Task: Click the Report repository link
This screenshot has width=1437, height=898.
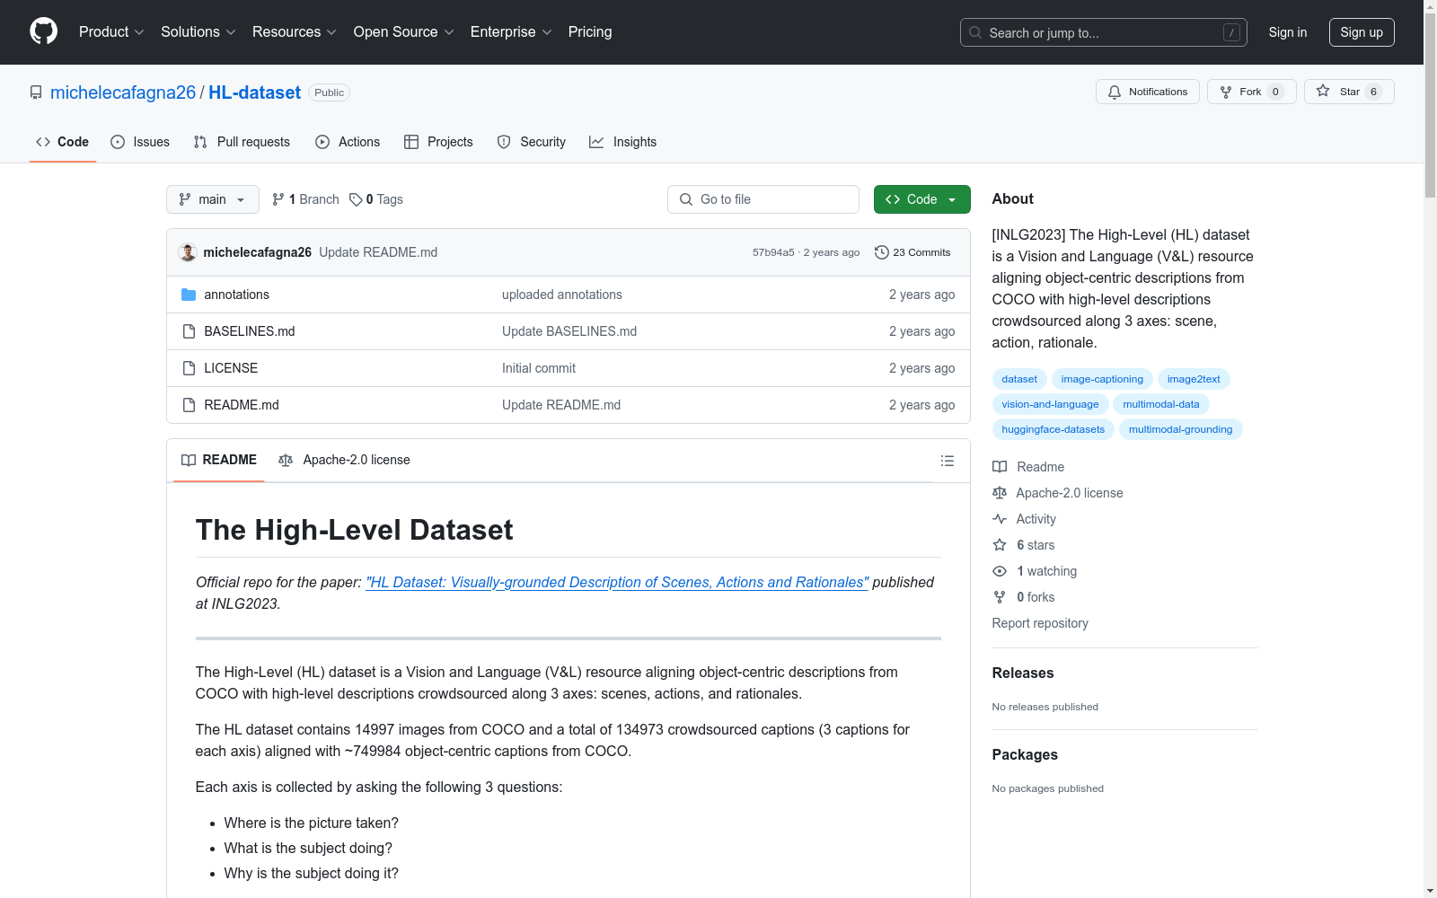Action: (x=1040, y=623)
